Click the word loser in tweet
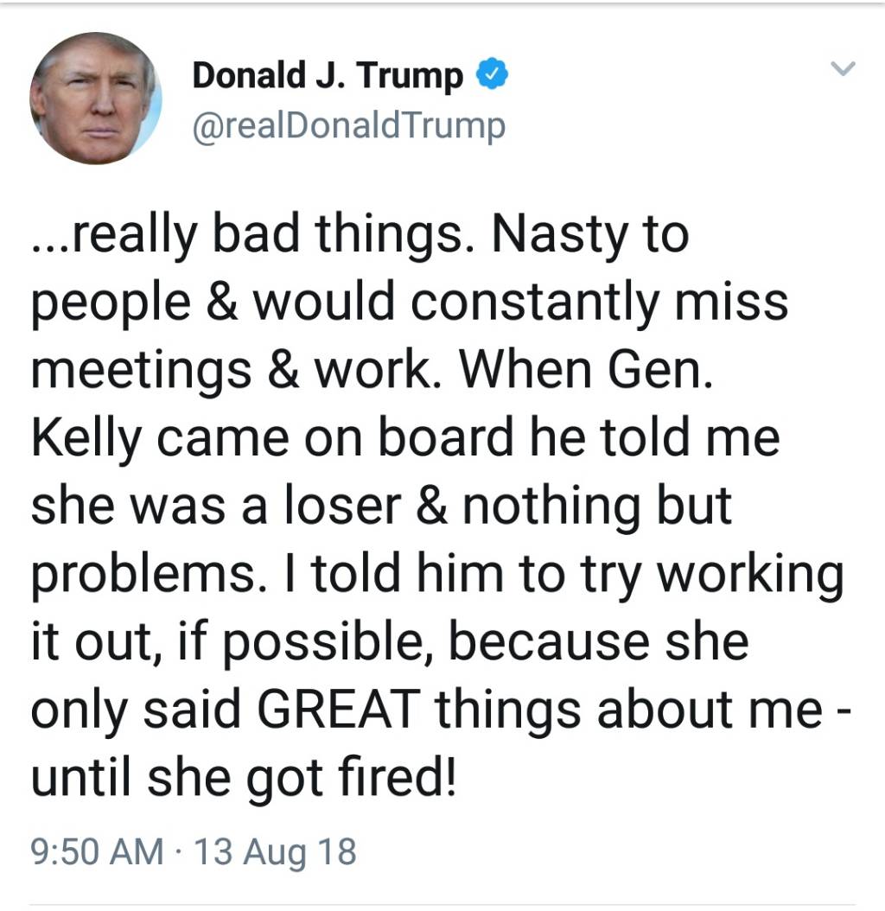This screenshot has width=885, height=911. (x=342, y=505)
